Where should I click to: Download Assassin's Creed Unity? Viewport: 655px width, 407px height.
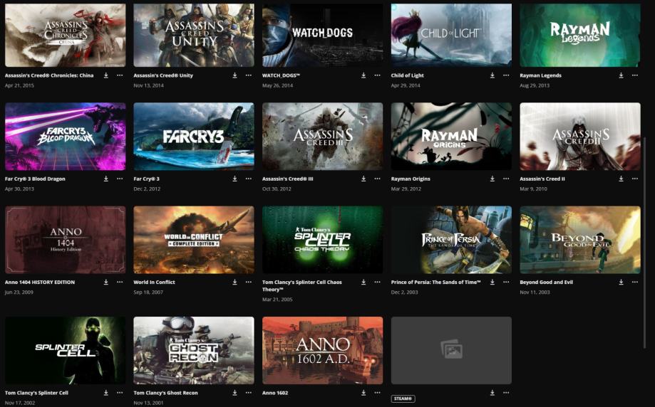tap(234, 75)
